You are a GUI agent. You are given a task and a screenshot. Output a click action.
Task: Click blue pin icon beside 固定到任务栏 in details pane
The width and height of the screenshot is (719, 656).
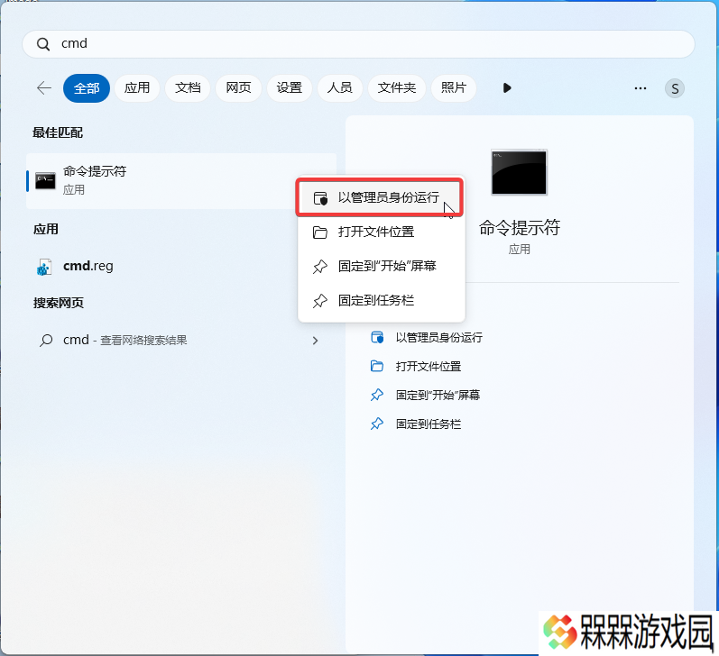coord(377,424)
